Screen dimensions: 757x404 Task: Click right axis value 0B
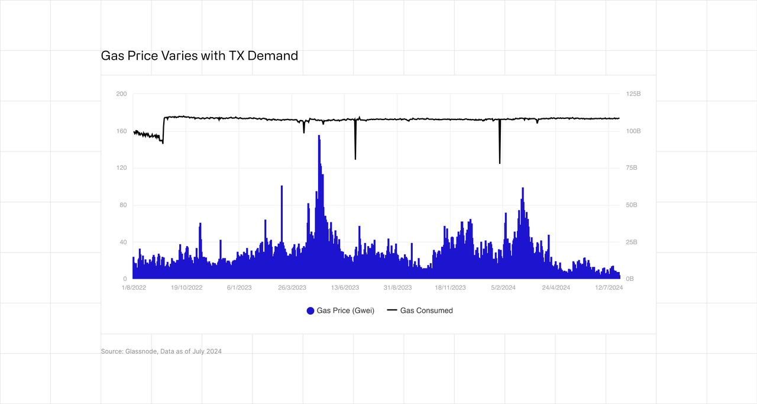tap(630, 279)
